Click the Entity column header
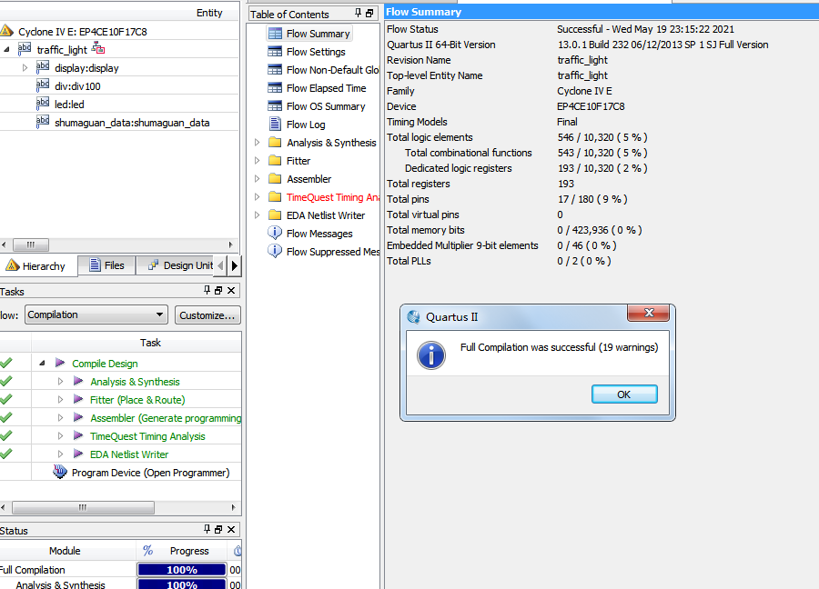This screenshot has width=819, height=589. click(x=209, y=13)
